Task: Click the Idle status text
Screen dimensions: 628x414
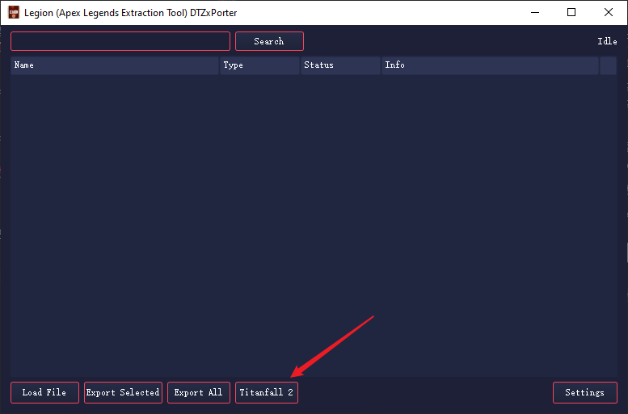Action: 607,41
